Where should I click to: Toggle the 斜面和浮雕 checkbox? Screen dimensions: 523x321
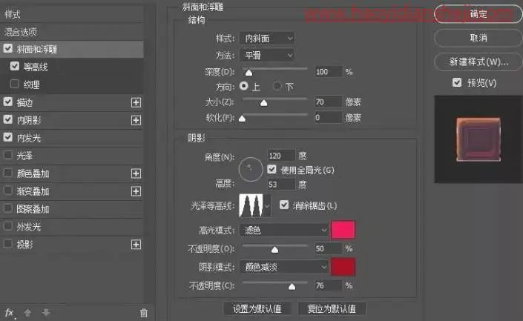coord(8,48)
